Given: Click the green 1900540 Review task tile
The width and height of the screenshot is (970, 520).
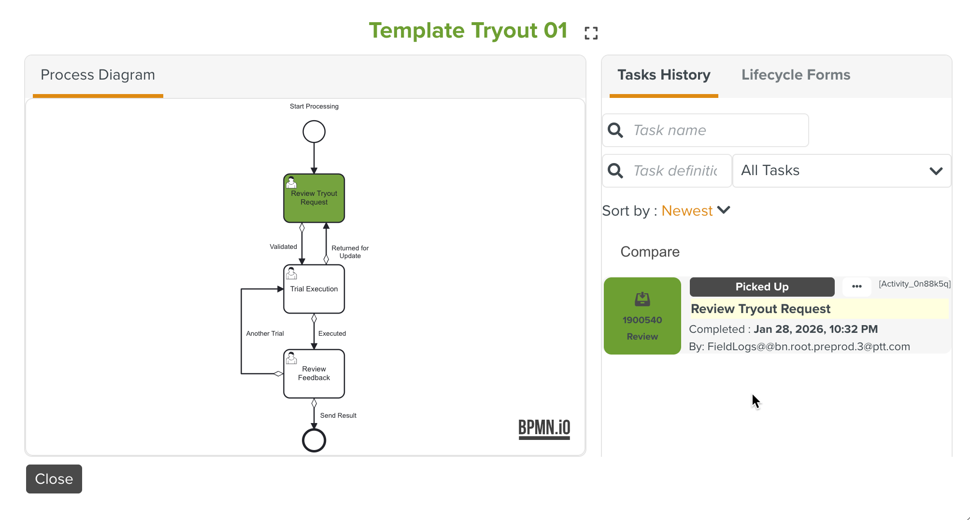Looking at the screenshot, I should pos(642,316).
